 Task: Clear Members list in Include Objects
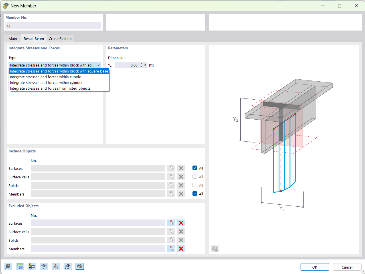coord(181,194)
